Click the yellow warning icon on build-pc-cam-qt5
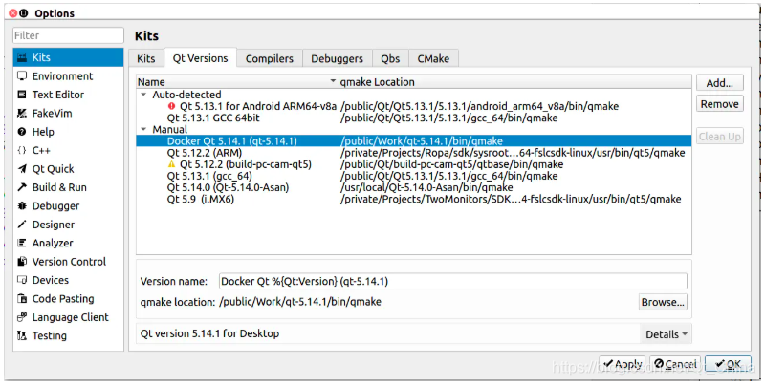The width and height of the screenshot is (765, 385). pos(171,164)
